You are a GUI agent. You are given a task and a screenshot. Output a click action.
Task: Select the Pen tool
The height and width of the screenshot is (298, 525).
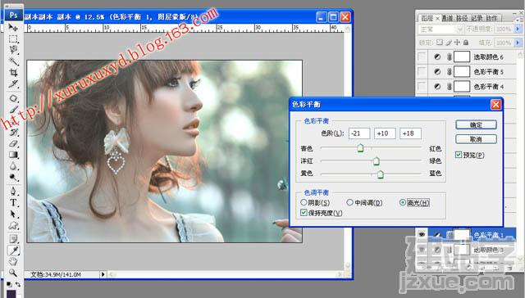(13, 191)
